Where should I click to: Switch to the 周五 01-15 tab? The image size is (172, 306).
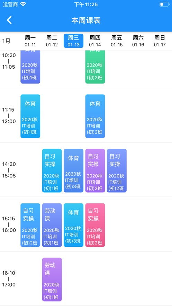coord(117,41)
